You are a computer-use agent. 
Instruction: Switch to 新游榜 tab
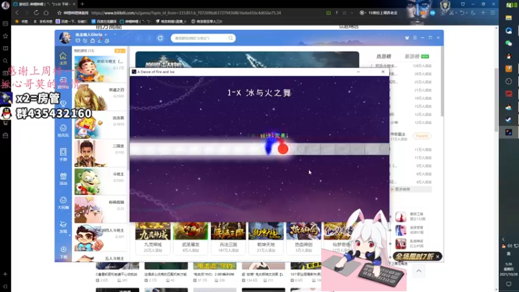point(412,56)
